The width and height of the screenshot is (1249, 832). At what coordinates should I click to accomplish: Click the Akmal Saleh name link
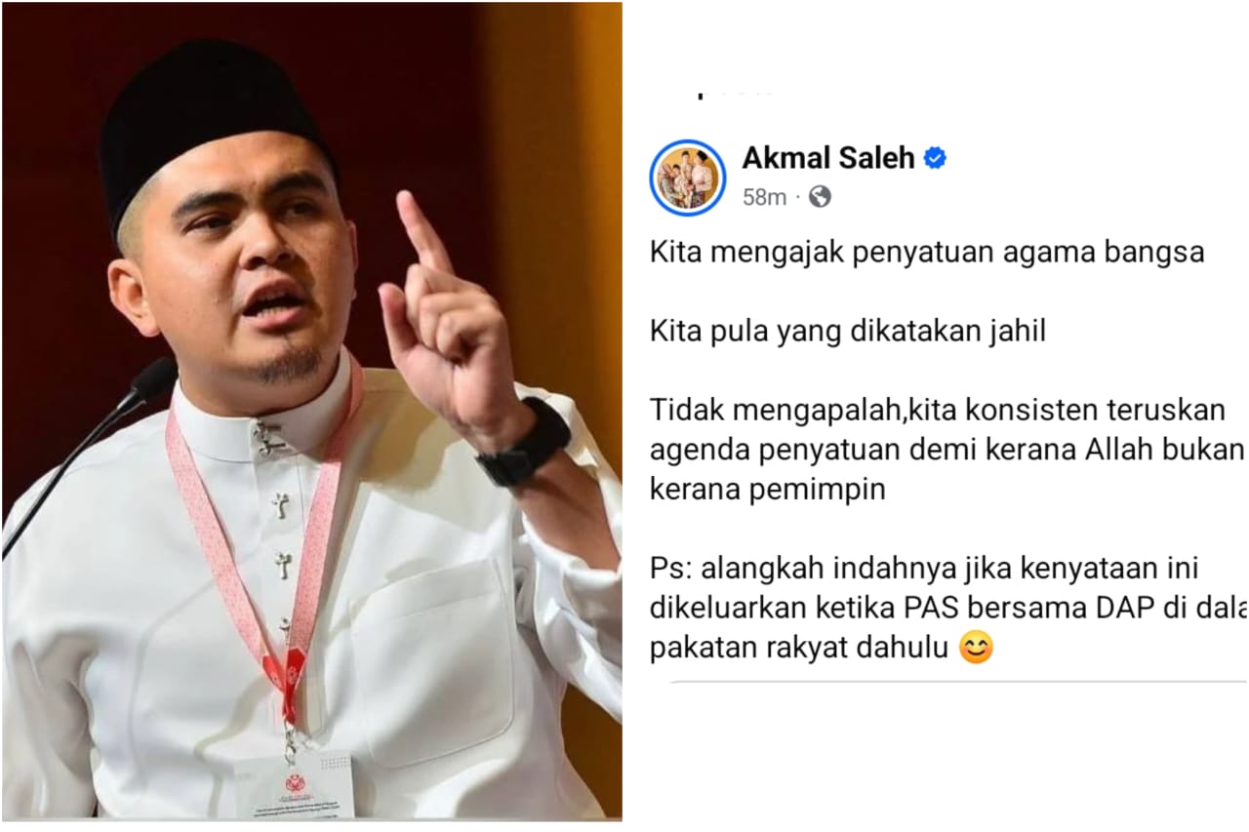click(x=828, y=158)
